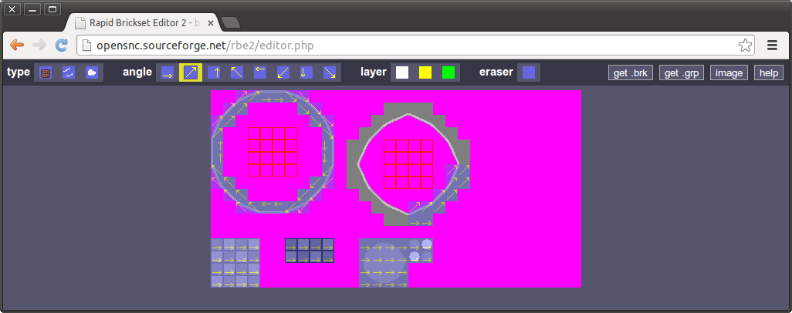Focus the address bar URL field
The width and height of the screenshot is (792, 313).
click(416, 45)
